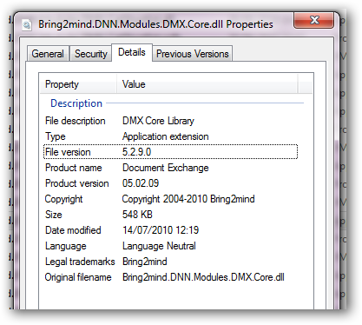362x325 pixels.
Task: Select the Type property label
Action: [x=56, y=136]
